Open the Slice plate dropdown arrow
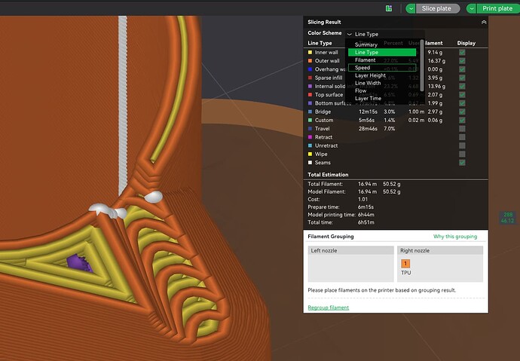520x361 pixels. (x=411, y=8)
